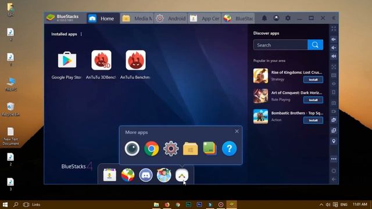Mute sound in BlueStacks sidebar
This screenshot has width=372, height=209.
334,56
